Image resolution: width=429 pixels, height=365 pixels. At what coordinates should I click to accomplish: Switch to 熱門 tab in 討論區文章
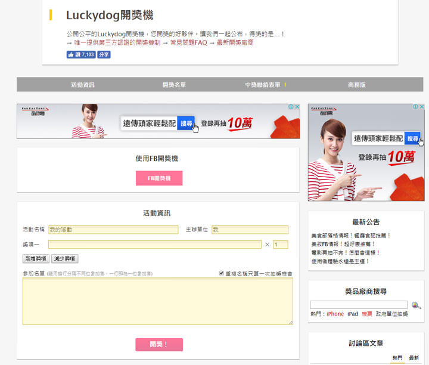(397, 358)
